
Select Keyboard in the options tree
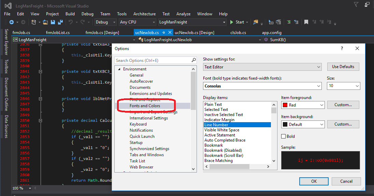tap(138, 124)
